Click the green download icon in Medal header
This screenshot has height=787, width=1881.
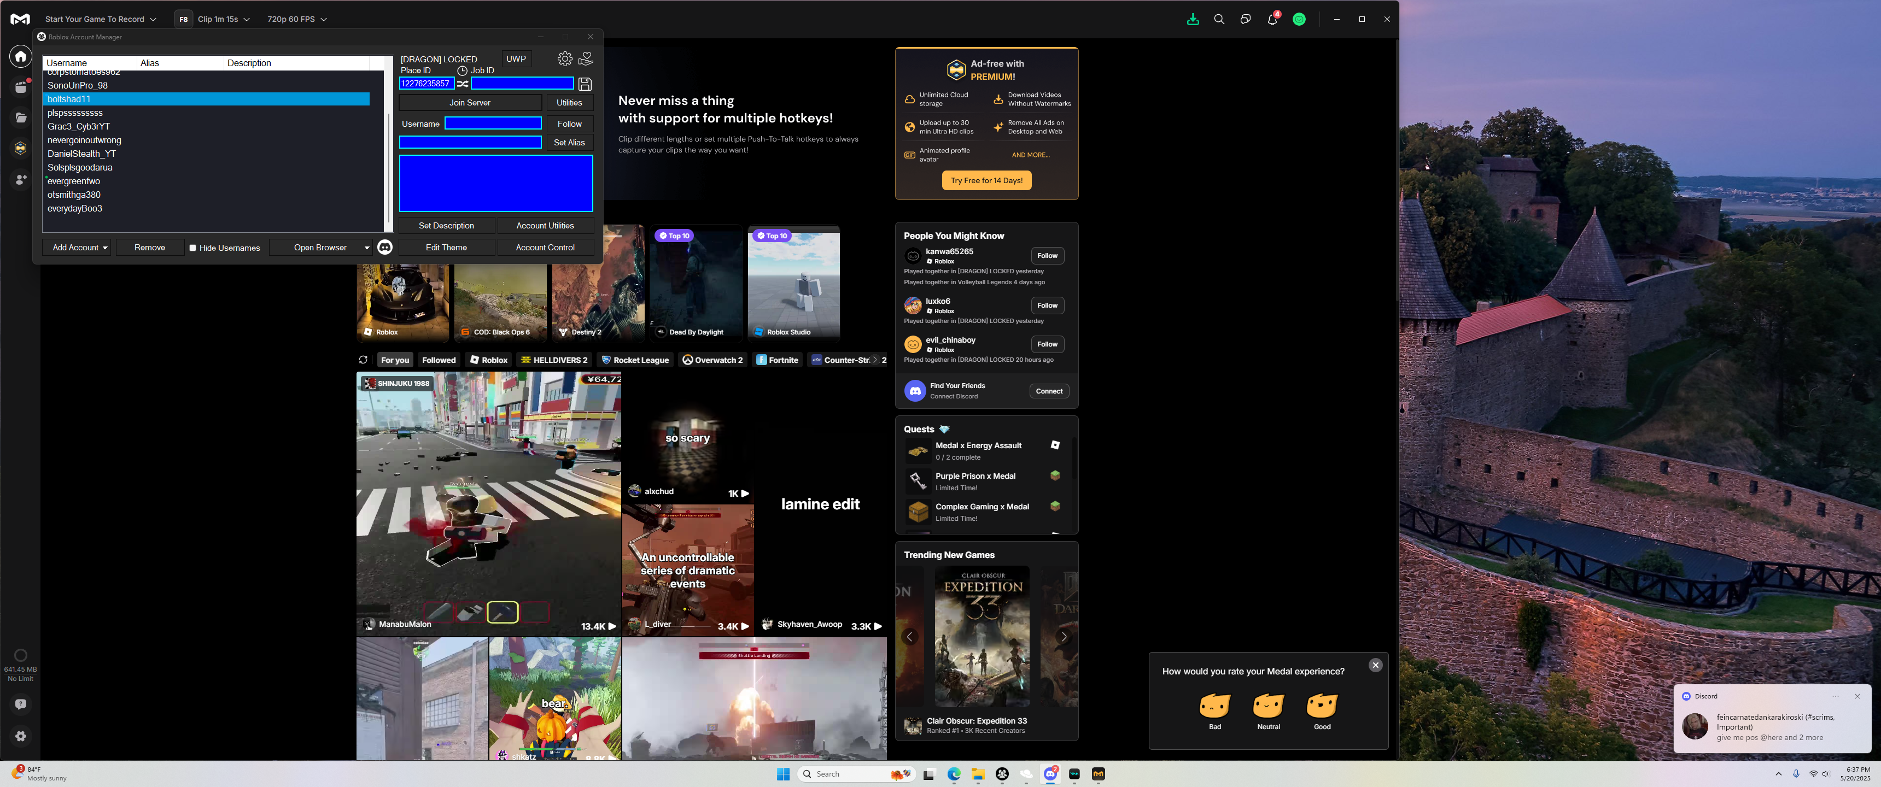click(x=1193, y=20)
